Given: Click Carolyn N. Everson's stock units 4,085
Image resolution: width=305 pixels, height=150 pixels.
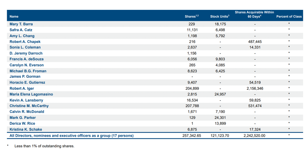Looking at the screenshot, I should pyautogui.click(x=220, y=65).
